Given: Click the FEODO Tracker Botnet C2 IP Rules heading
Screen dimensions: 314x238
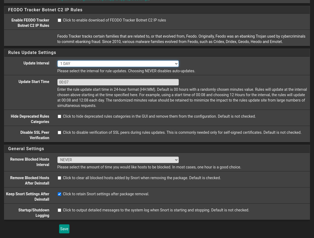Looking at the screenshot, I should pos(45,10).
